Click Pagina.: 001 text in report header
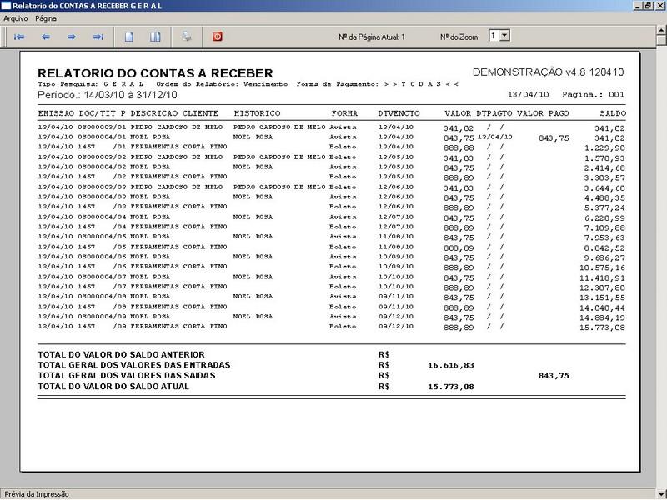Viewport: 667px width, 500px height. (593, 94)
